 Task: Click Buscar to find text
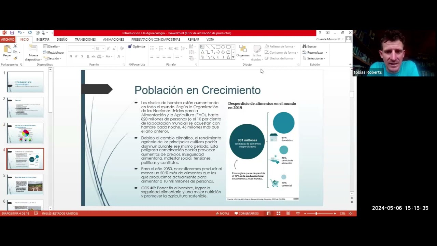(310, 46)
